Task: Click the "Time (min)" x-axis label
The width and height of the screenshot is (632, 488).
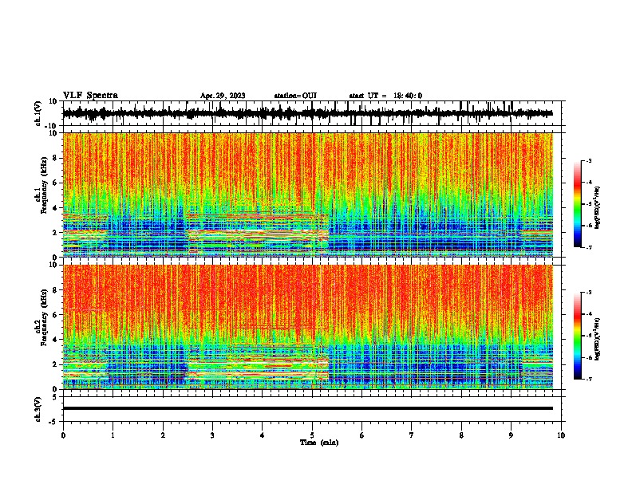Action: tap(319, 443)
